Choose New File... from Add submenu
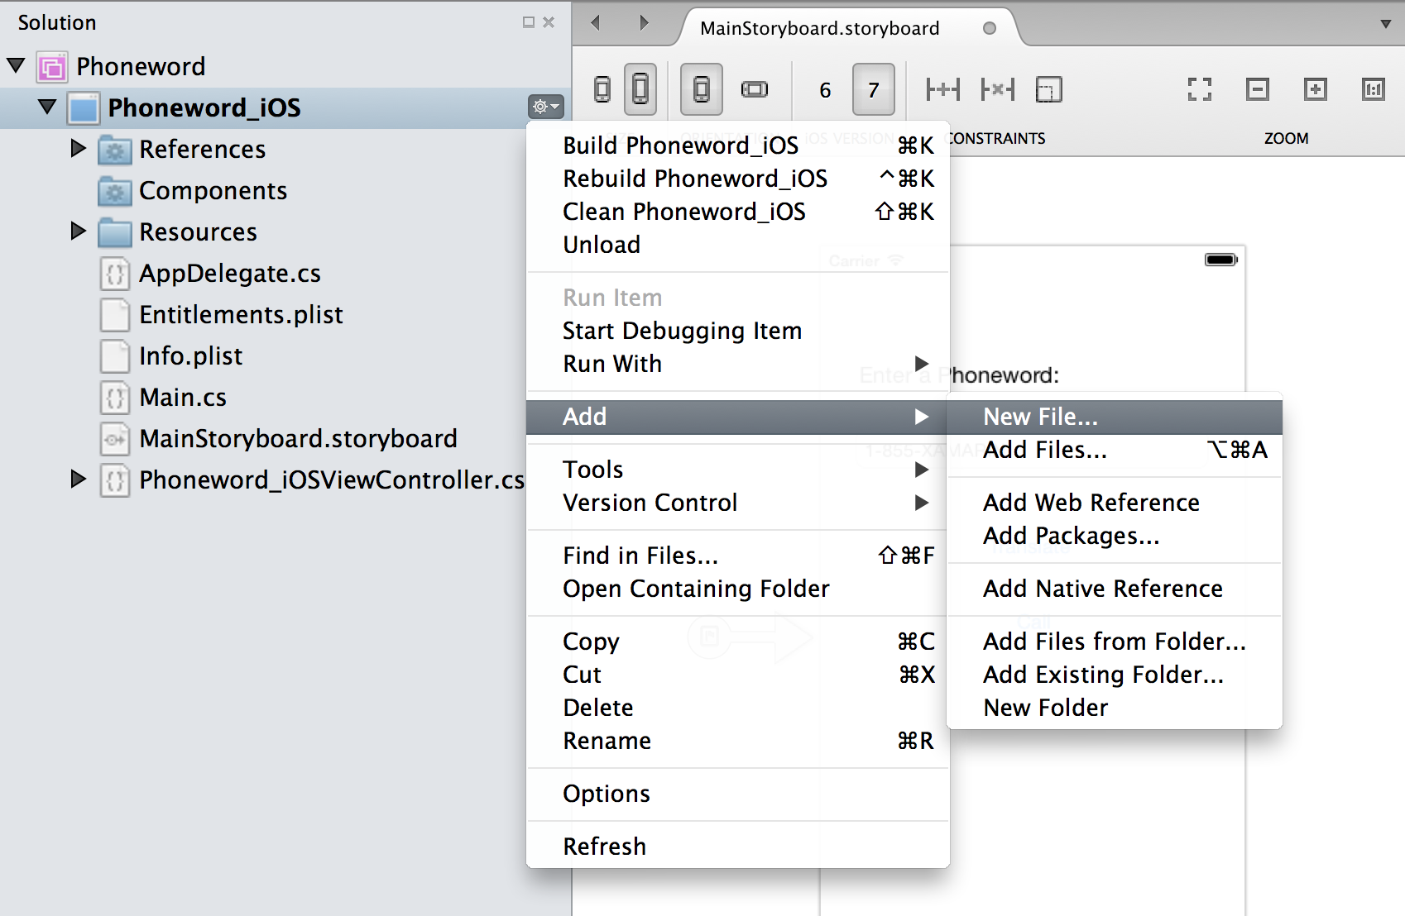This screenshot has width=1405, height=916. click(1040, 417)
